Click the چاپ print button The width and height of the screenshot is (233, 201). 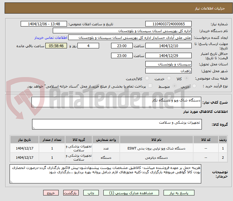click(x=91, y=193)
